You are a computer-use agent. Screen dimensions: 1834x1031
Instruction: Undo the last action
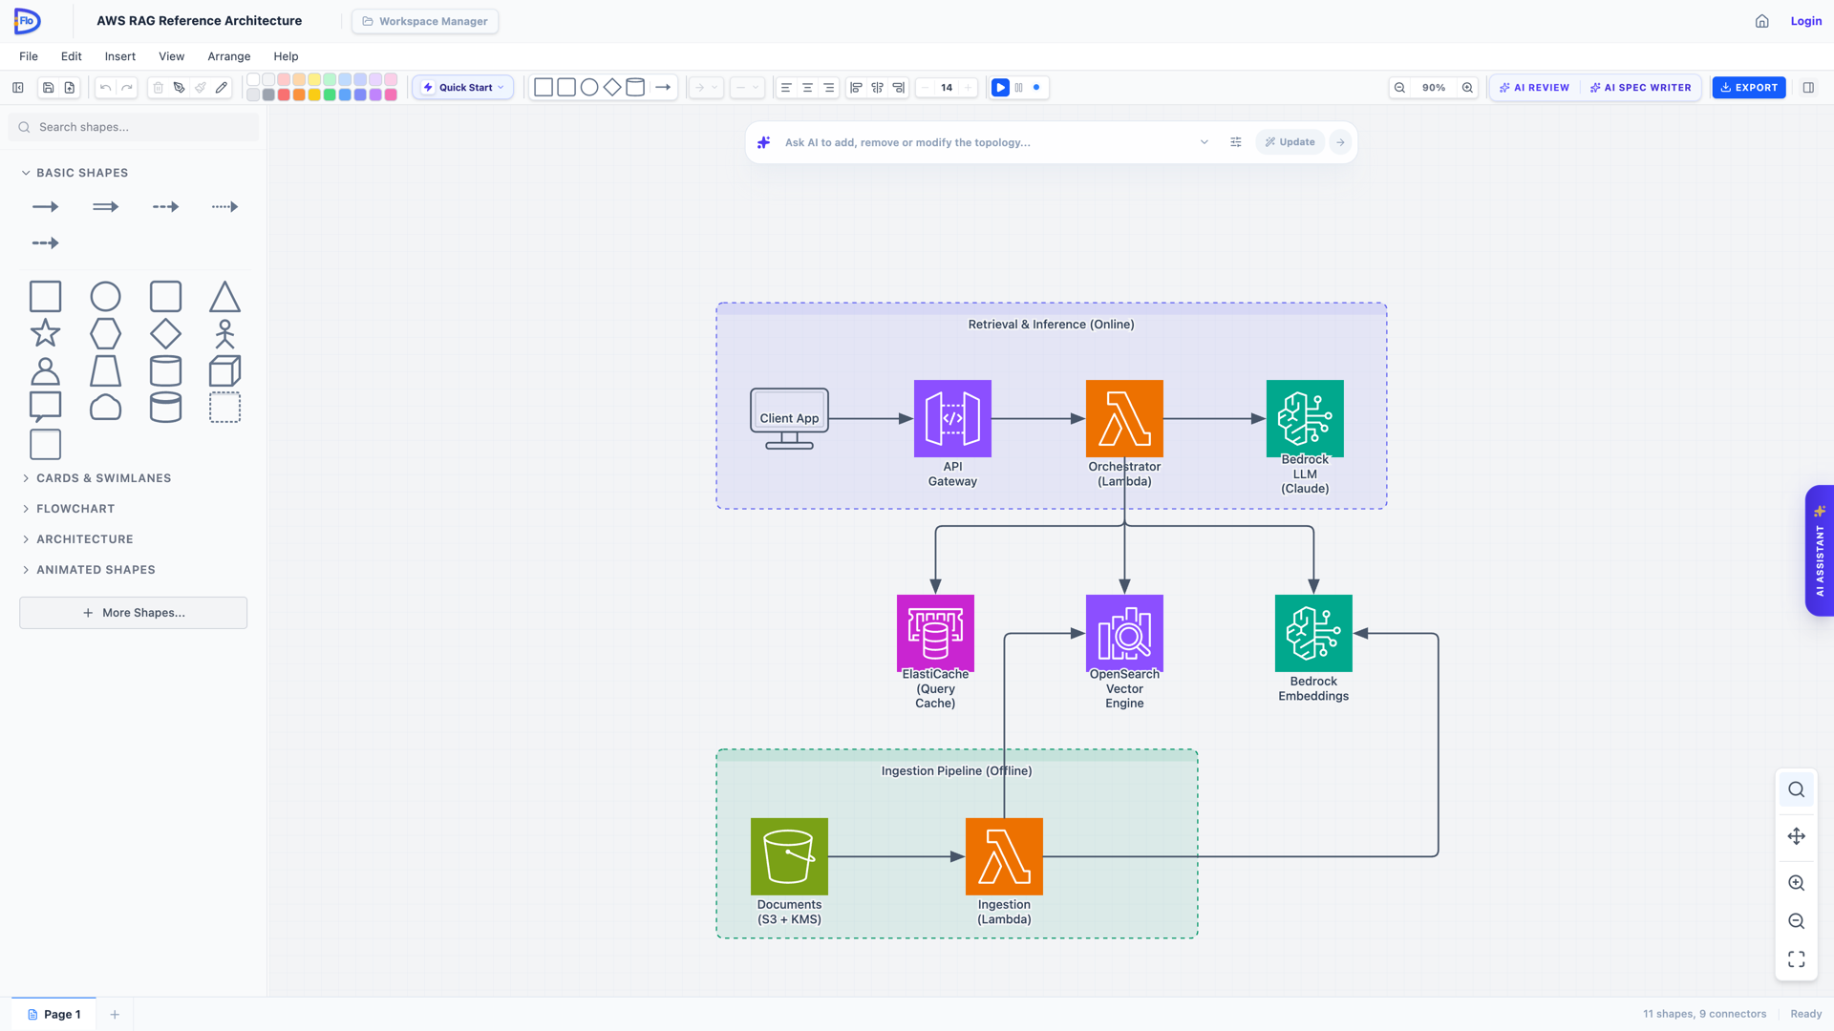pos(105,87)
